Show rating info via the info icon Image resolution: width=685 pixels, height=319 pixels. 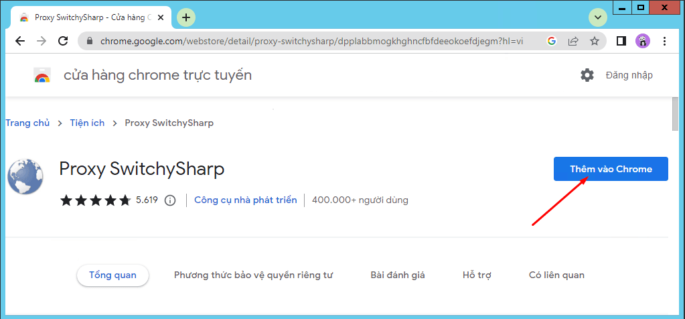coord(170,200)
